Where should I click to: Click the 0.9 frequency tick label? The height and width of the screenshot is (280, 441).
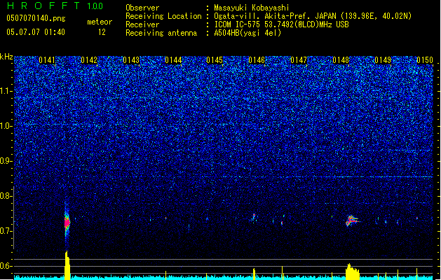pyautogui.click(x=6, y=161)
